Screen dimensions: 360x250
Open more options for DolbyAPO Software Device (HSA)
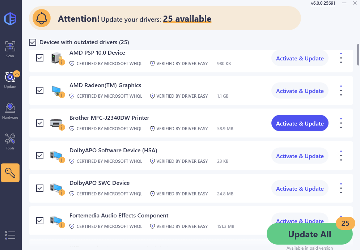[x=341, y=156]
